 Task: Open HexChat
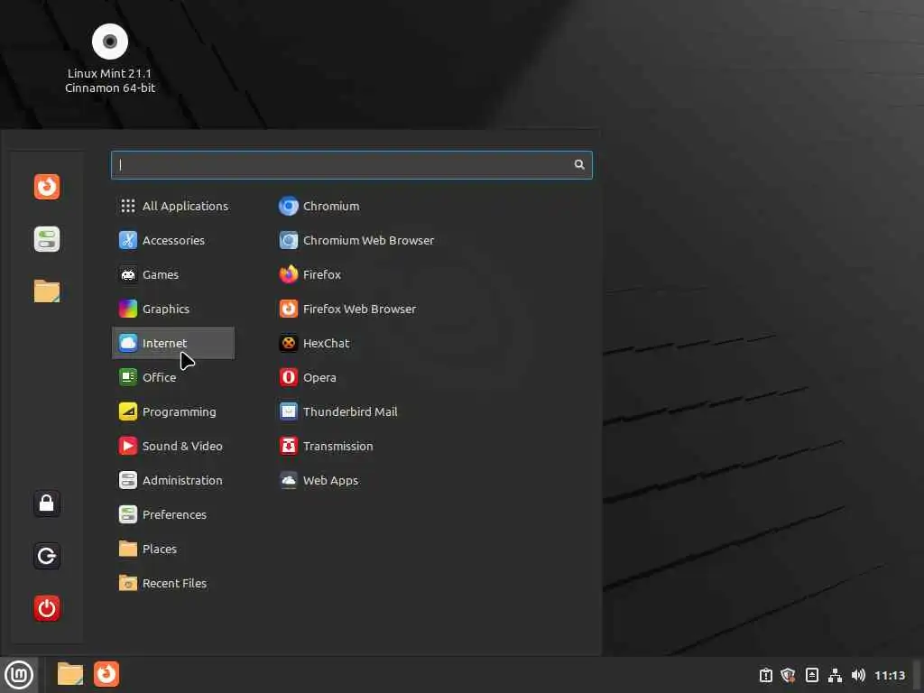tap(314, 343)
